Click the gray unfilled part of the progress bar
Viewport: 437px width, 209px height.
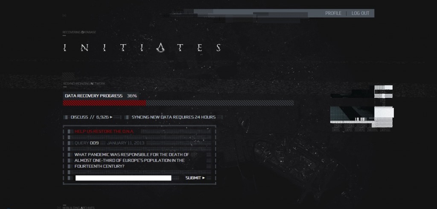(220, 103)
